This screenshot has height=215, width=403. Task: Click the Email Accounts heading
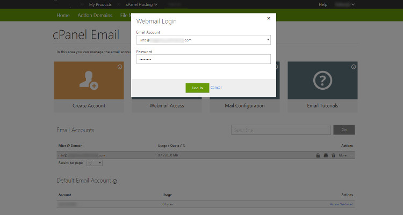coord(75,130)
